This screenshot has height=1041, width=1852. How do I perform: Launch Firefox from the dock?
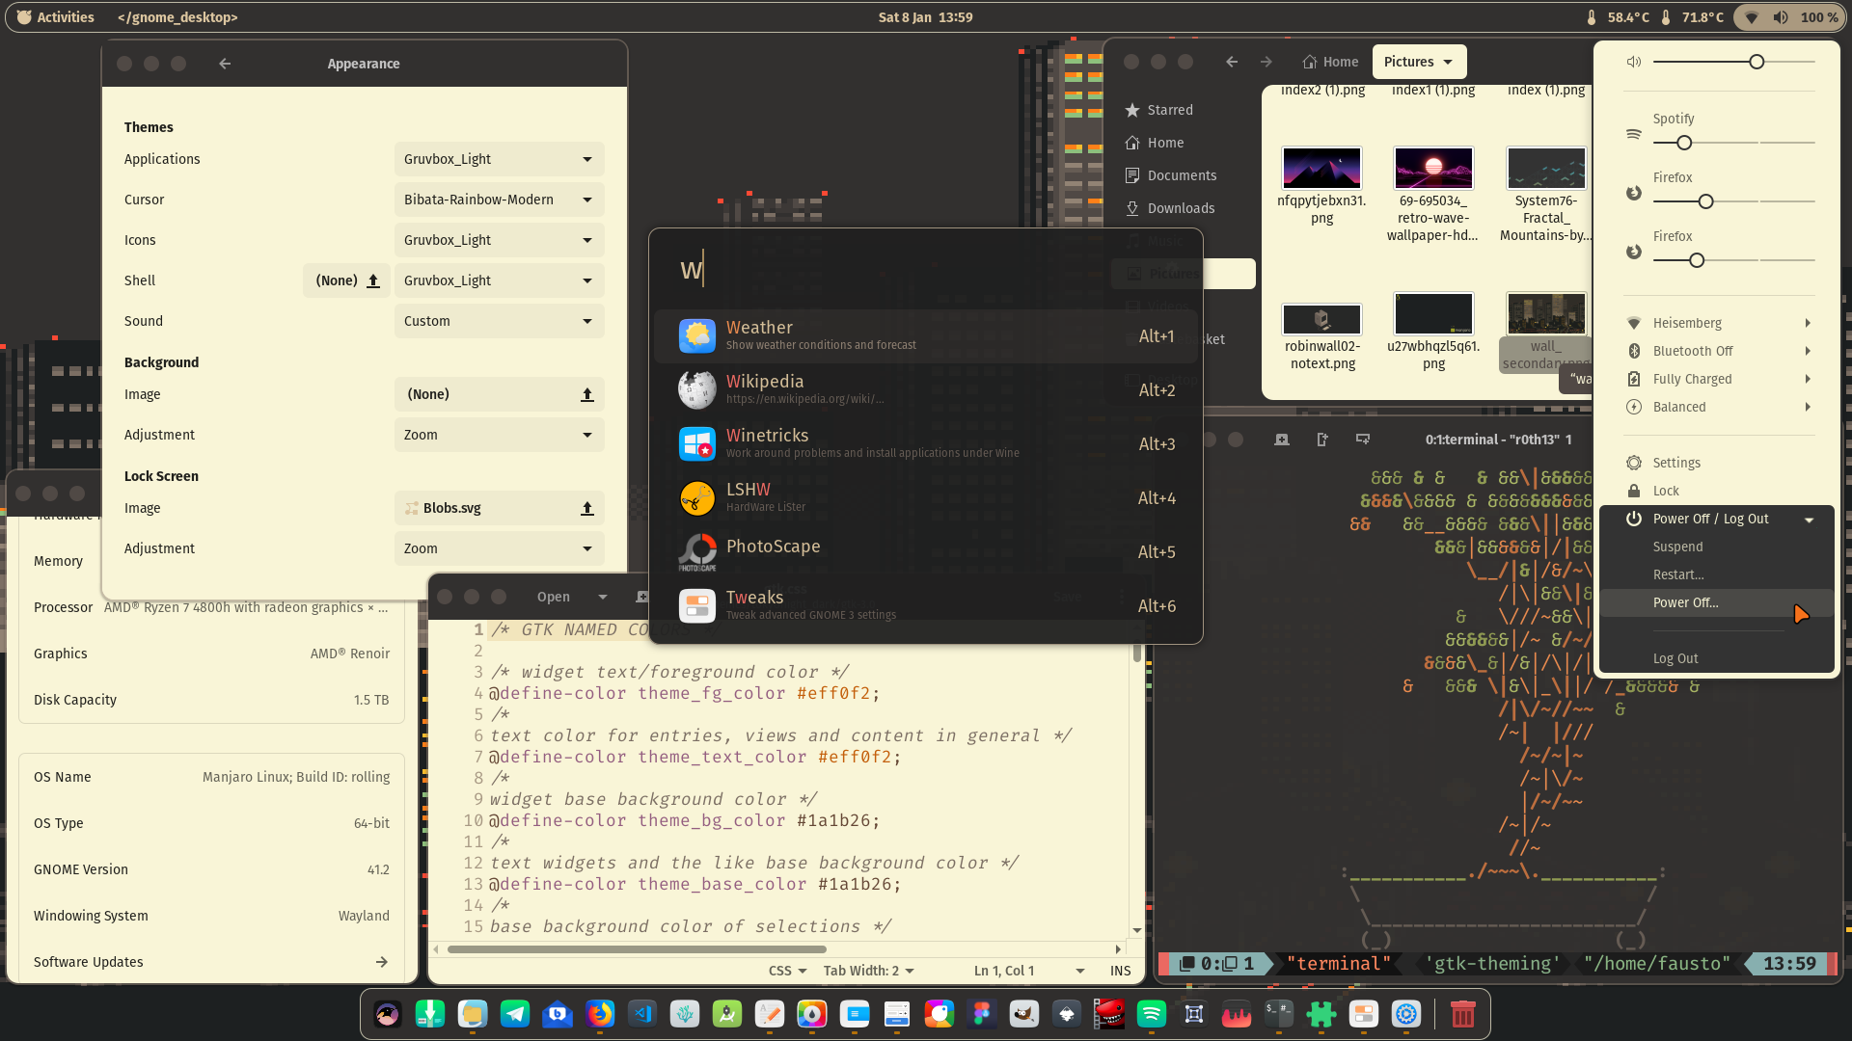[x=600, y=1014]
